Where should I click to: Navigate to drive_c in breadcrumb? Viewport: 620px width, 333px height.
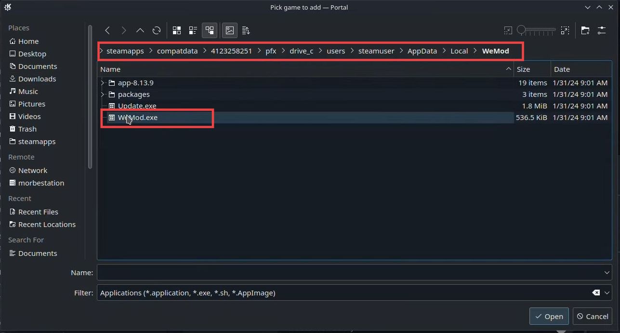pos(302,51)
